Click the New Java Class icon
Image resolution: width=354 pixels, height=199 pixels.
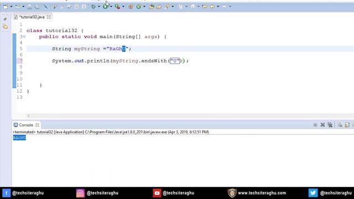tap(139, 7)
